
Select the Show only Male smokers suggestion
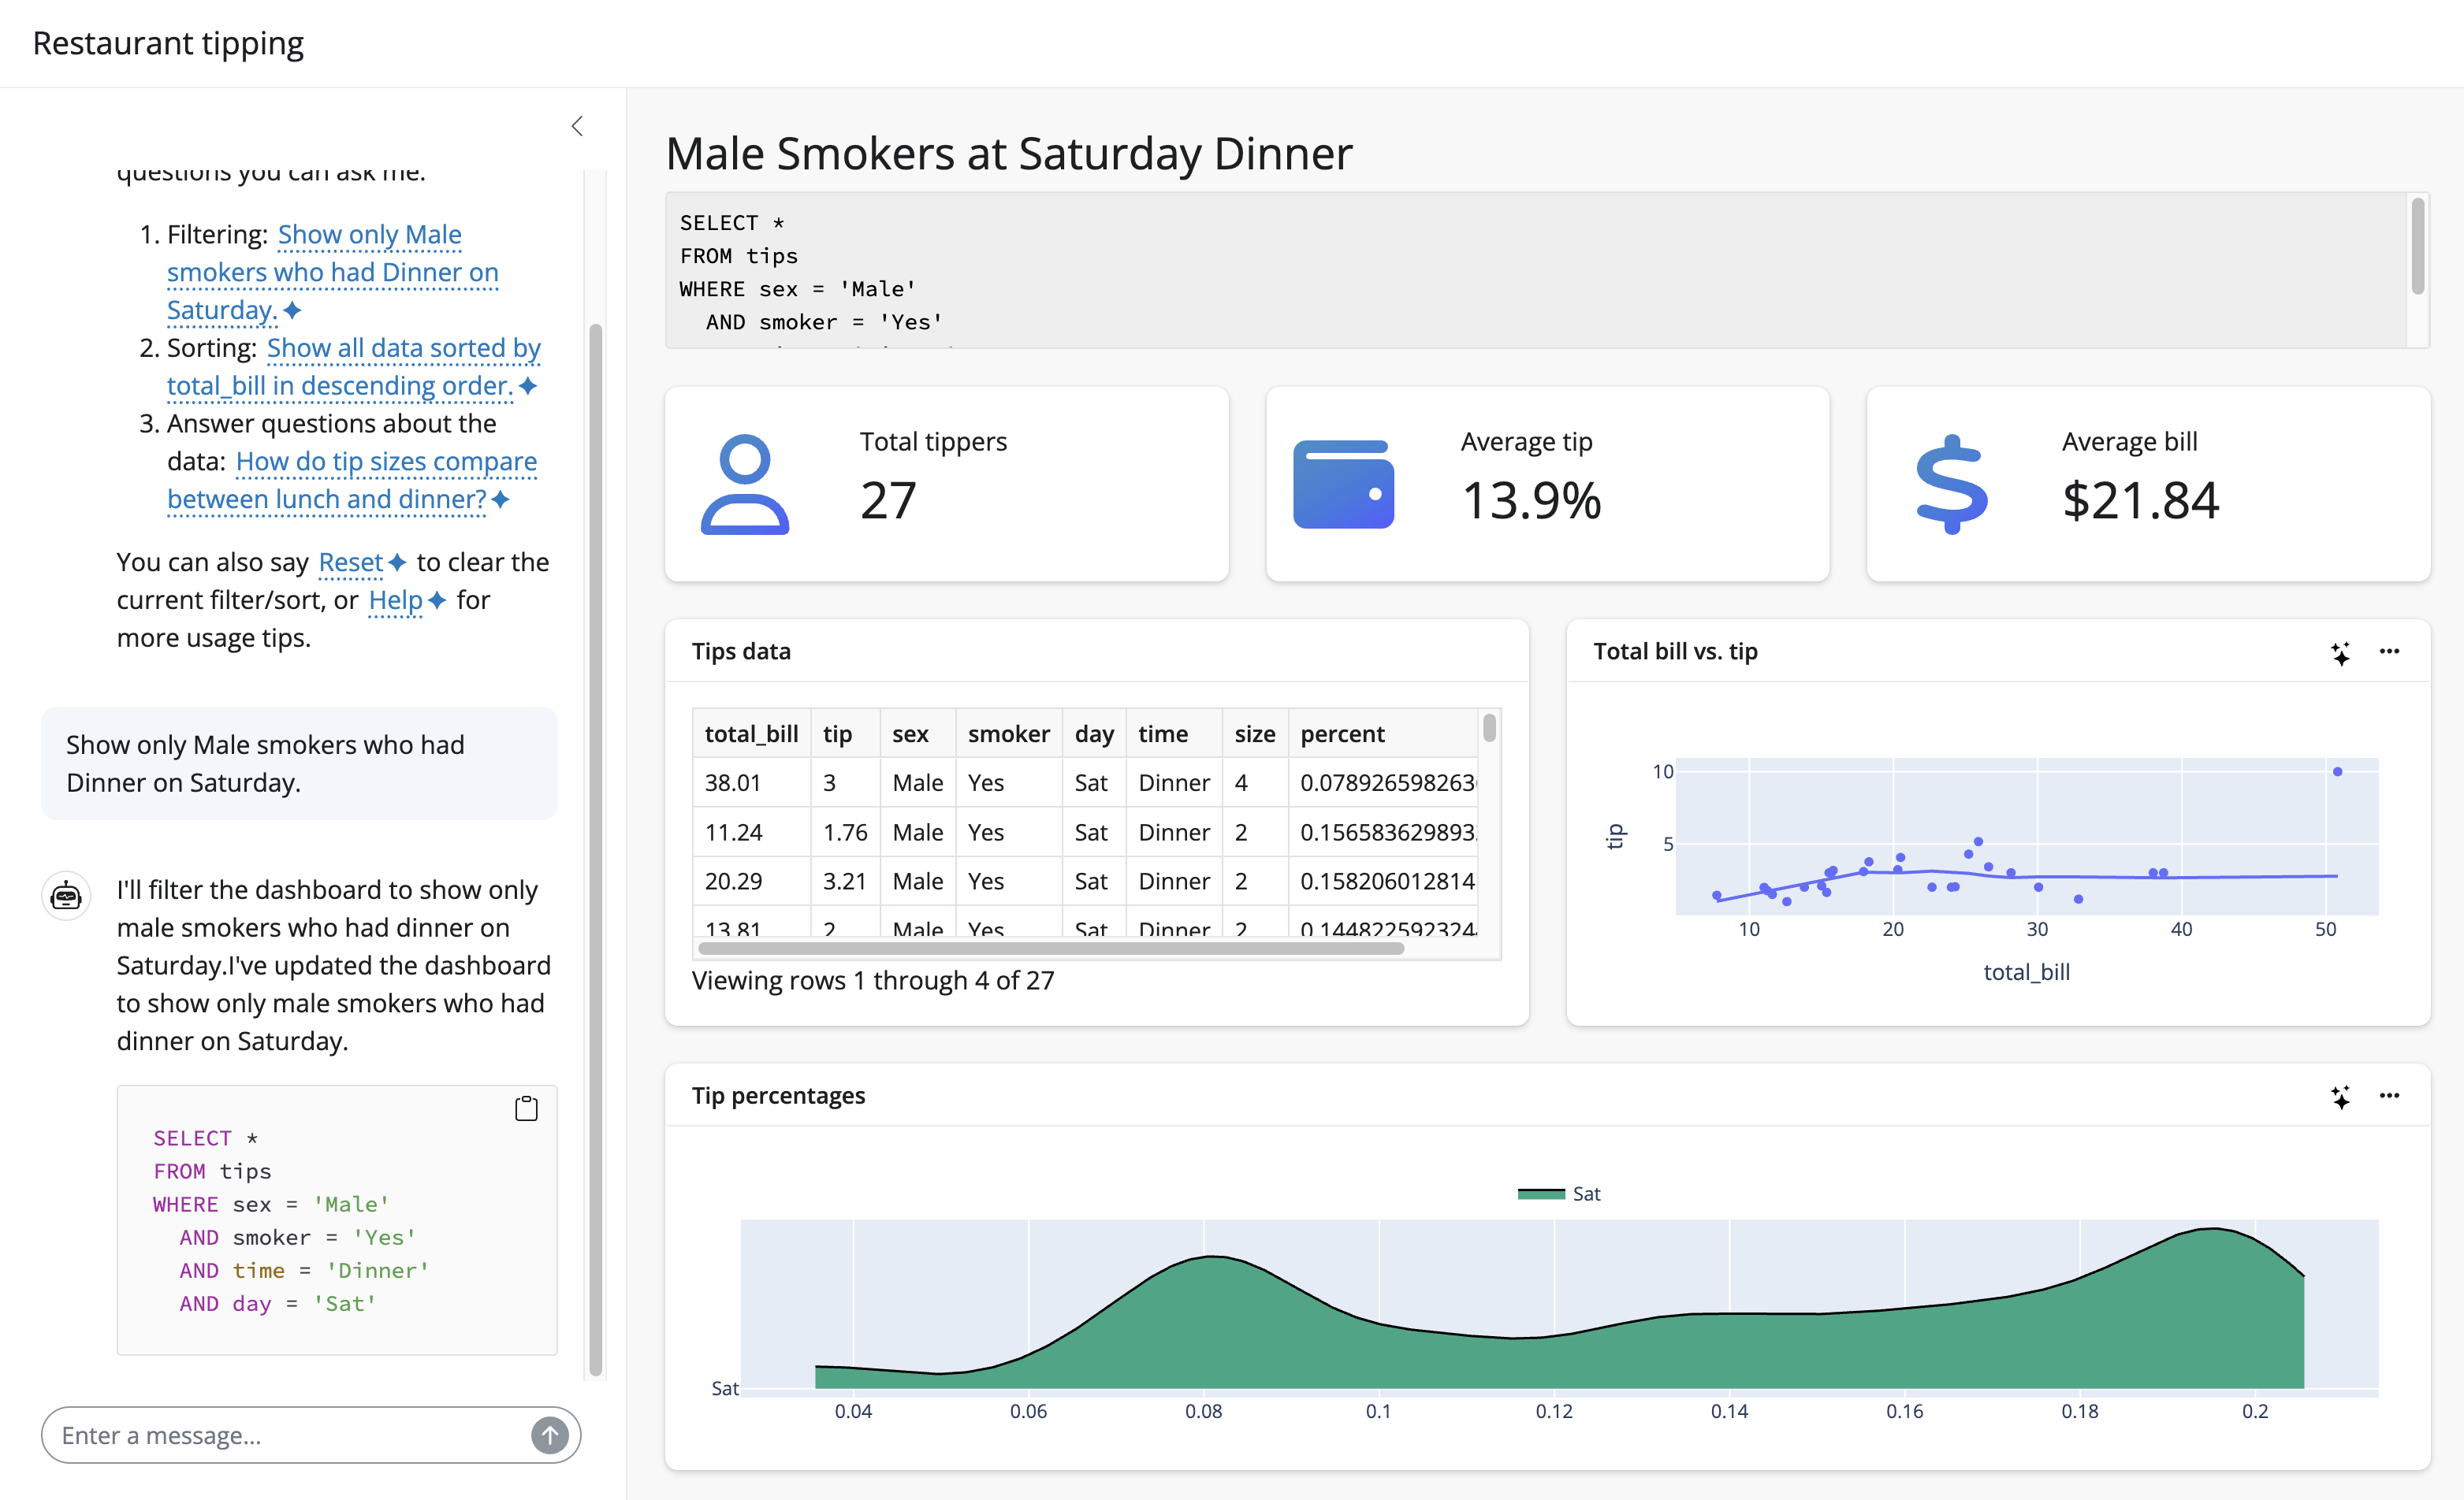click(333, 272)
